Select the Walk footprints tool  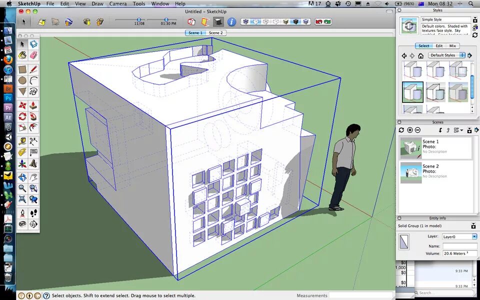coord(33,213)
